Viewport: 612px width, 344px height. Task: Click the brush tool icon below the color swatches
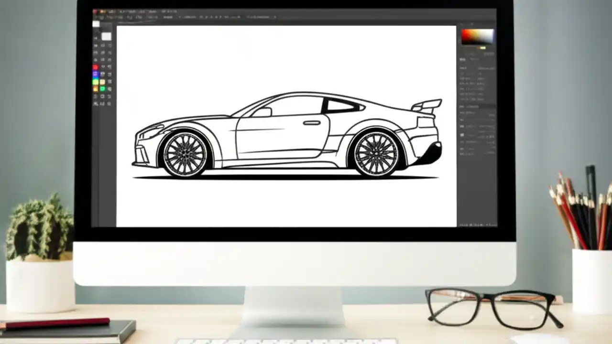(x=96, y=97)
